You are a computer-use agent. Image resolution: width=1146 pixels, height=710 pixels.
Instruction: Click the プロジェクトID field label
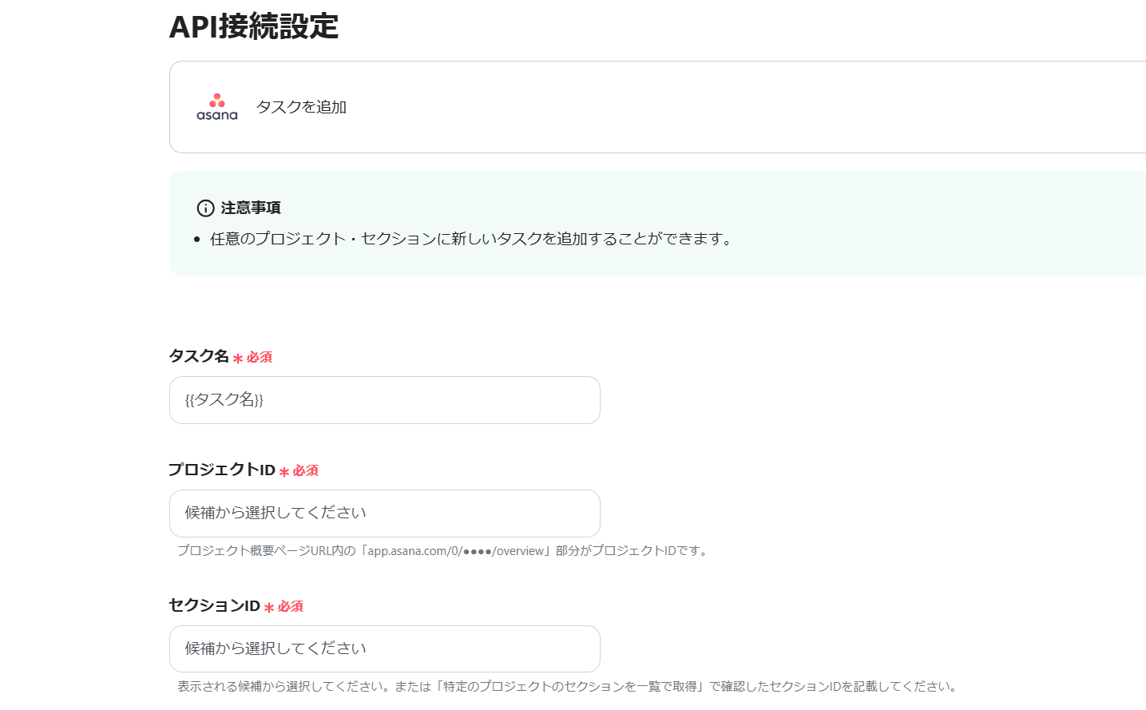click(x=222, y=470)
